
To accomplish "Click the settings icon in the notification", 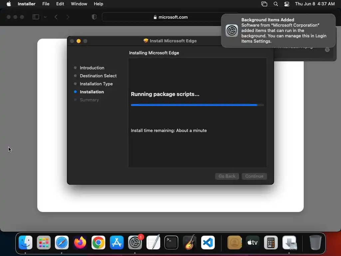I will pos(232,30).
